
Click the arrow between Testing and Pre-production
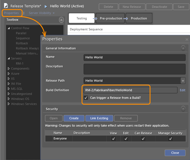click(x=95, y=19)
